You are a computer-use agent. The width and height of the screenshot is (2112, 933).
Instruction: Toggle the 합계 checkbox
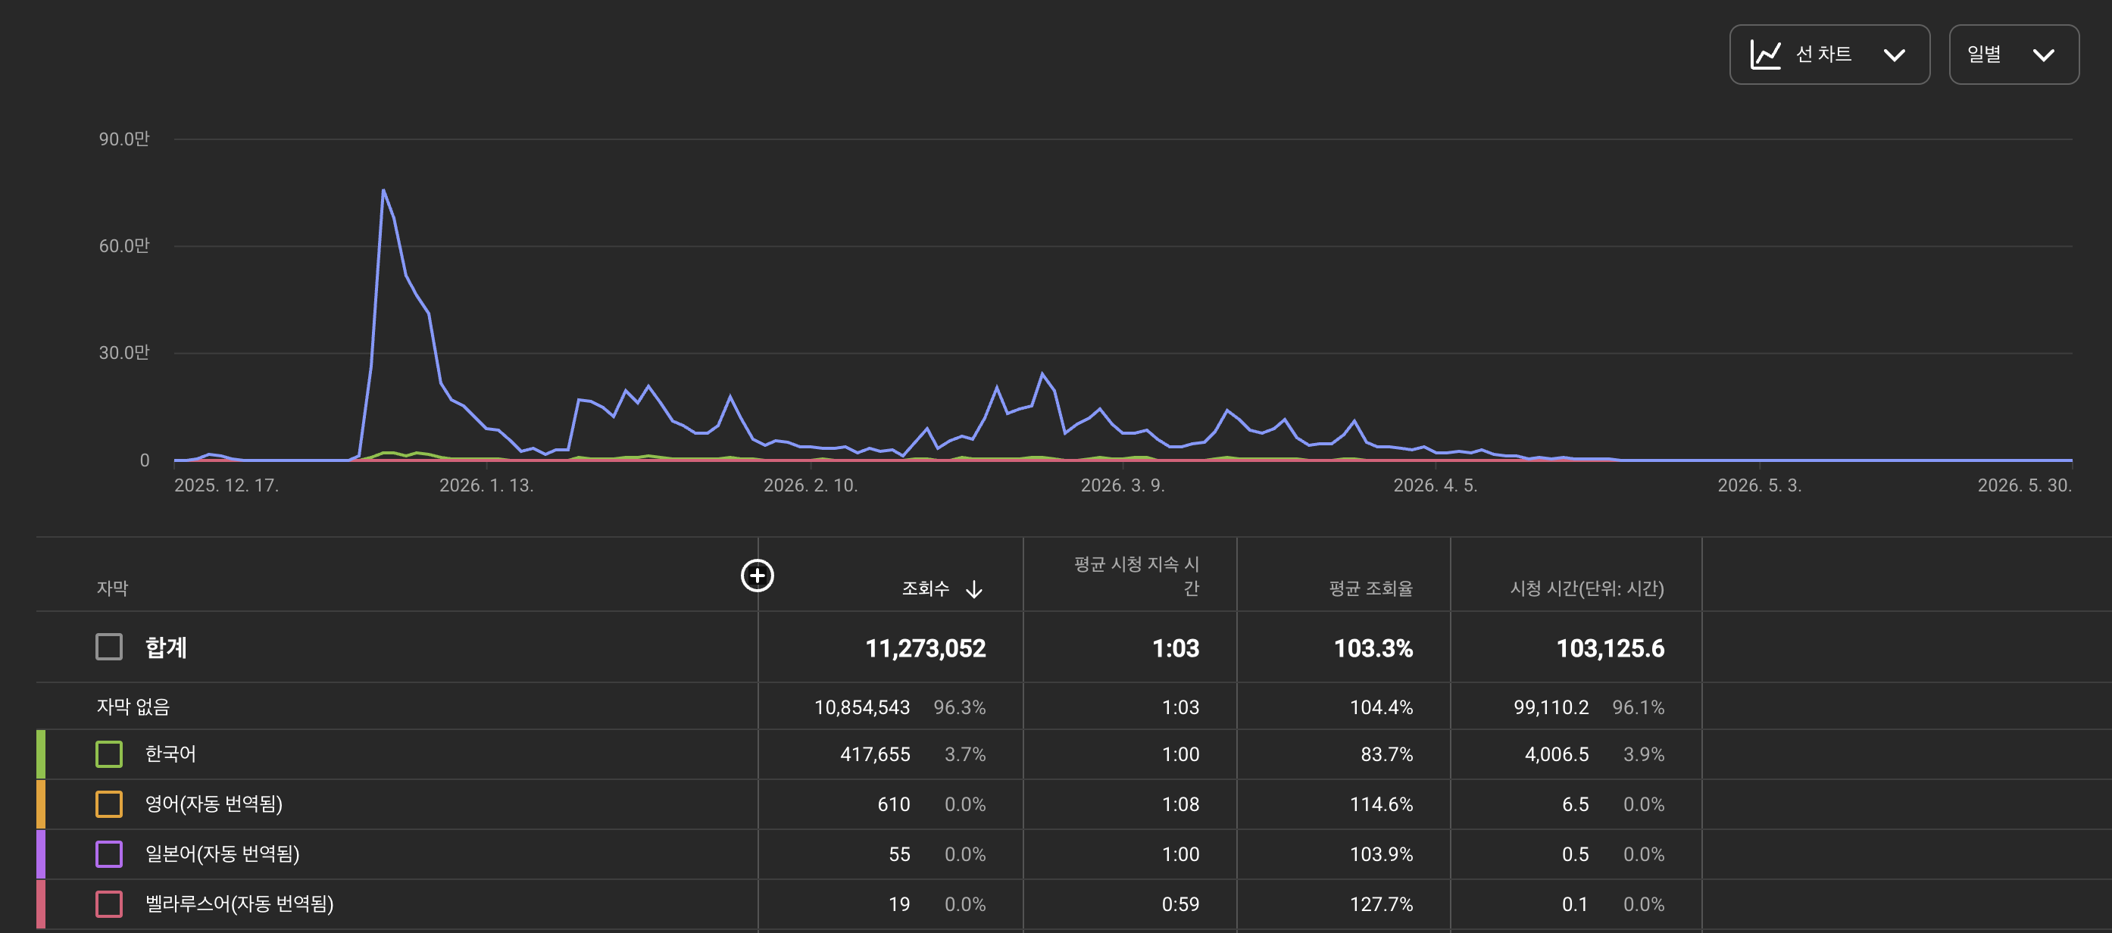point(109,647)
